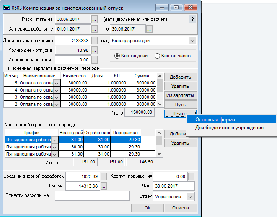The image size is (277, 217).
Task: Open Наименование dropdown in month 3 row
Action: pos(57,97)
